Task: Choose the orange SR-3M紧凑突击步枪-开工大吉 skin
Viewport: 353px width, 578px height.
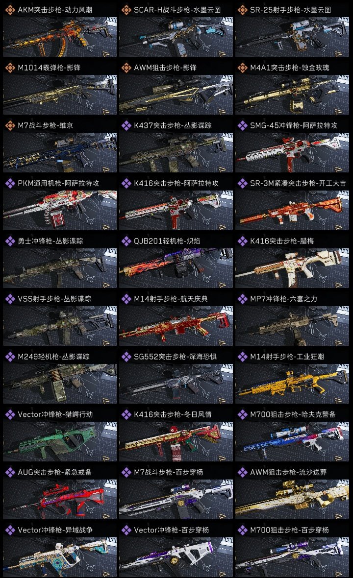Action: click(292, 210)
